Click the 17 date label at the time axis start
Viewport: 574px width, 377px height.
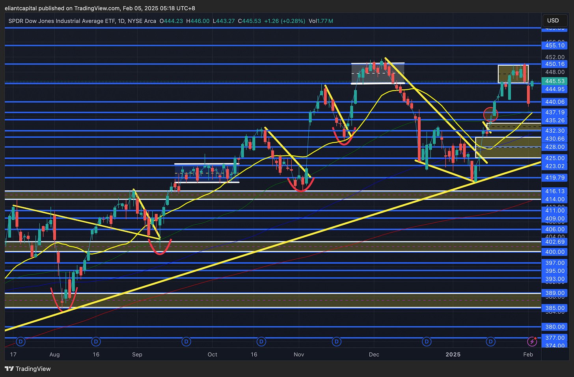[x=13, y=355]
